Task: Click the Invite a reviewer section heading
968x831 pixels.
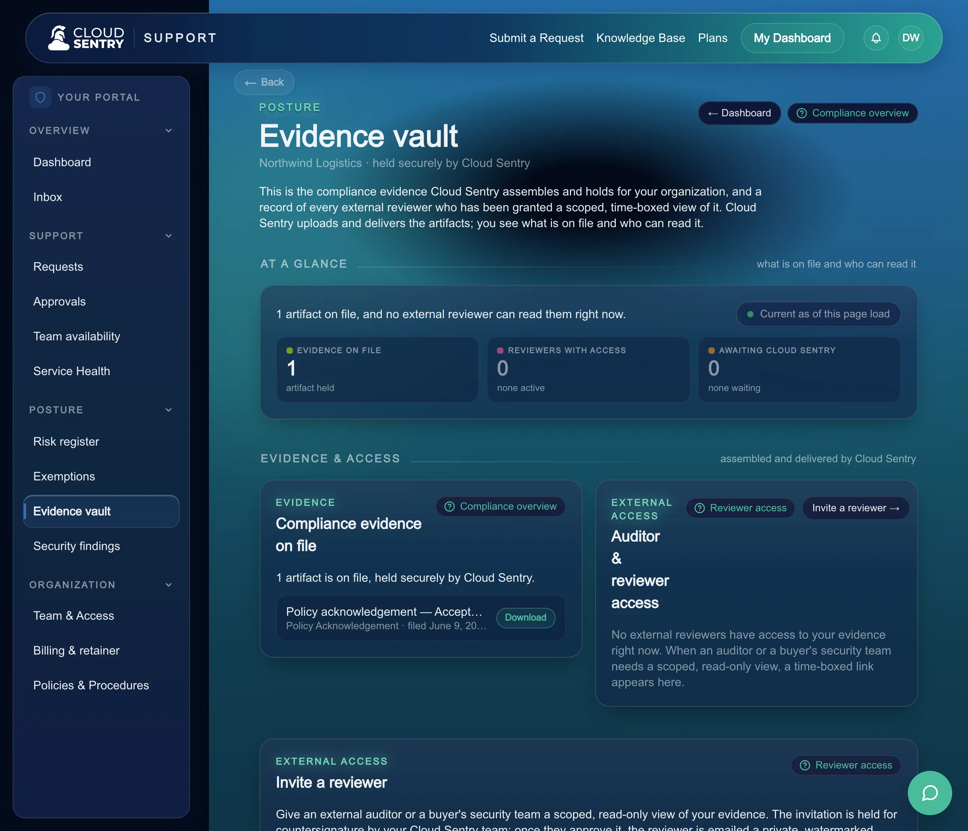Action: click(x=331, y=782)
